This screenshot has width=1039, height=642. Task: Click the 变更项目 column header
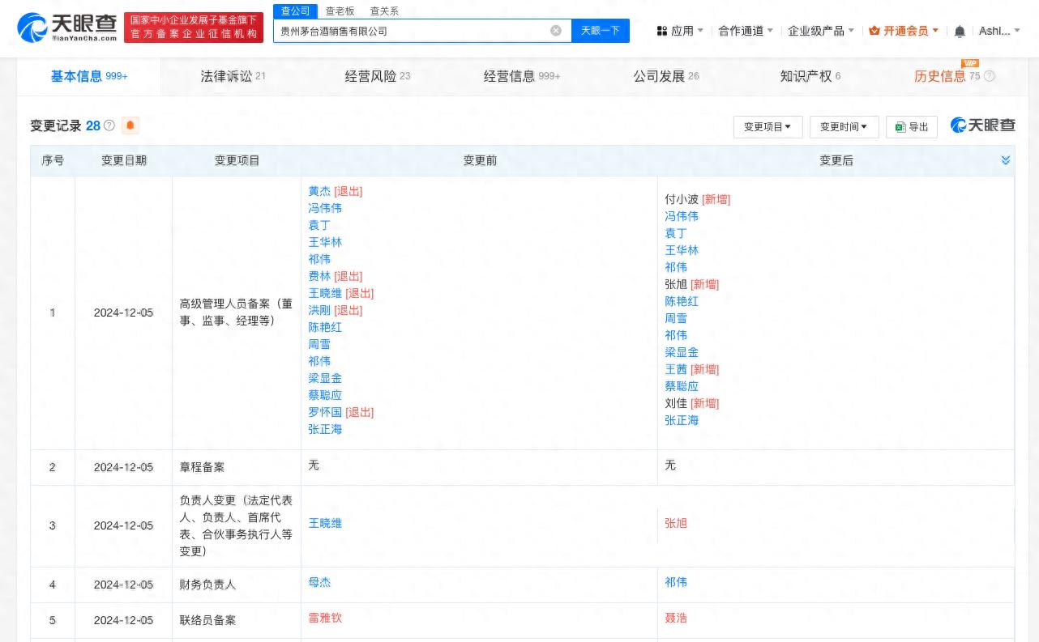[237, 160]
